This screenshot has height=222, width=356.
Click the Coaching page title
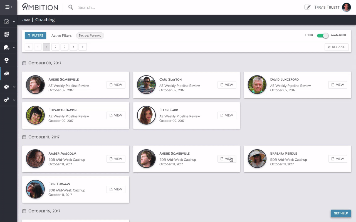pyautogui.click(x=45, y=20)
